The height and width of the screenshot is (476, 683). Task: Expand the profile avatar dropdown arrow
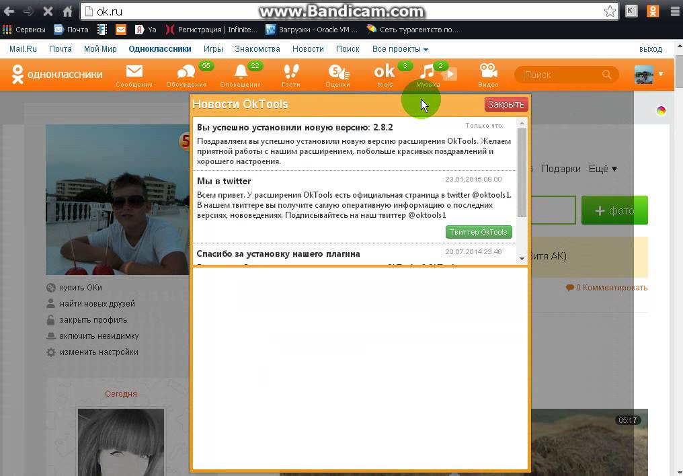pos(661,74)
